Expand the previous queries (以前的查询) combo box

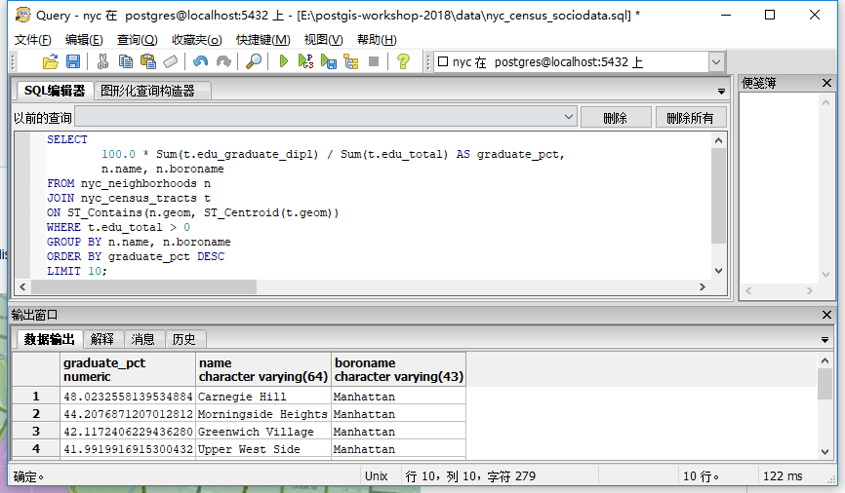click(569, 117)
